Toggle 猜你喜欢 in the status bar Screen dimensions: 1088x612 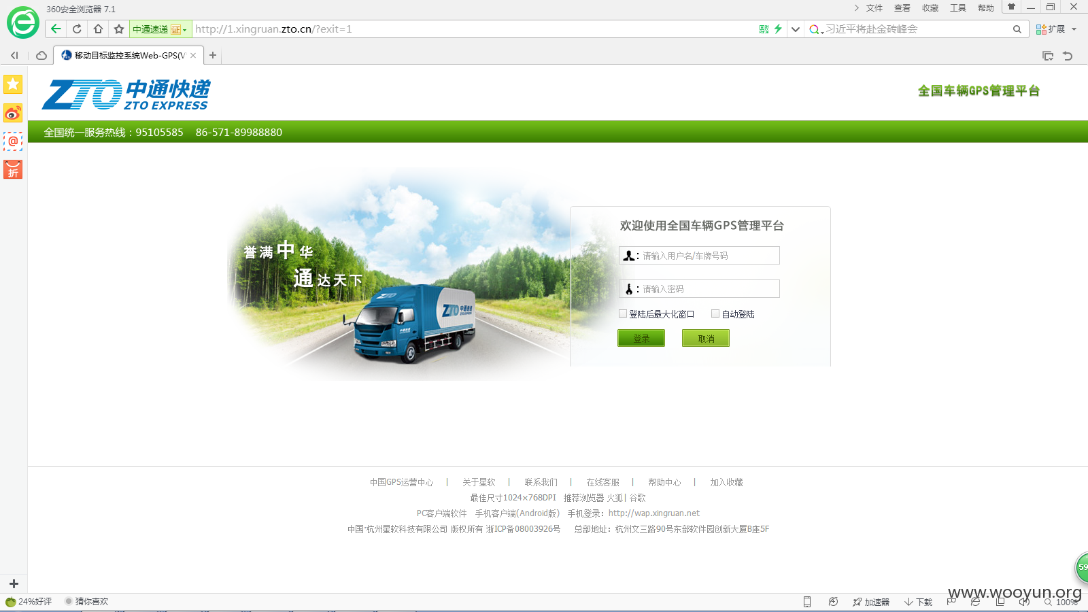[86, 601]
